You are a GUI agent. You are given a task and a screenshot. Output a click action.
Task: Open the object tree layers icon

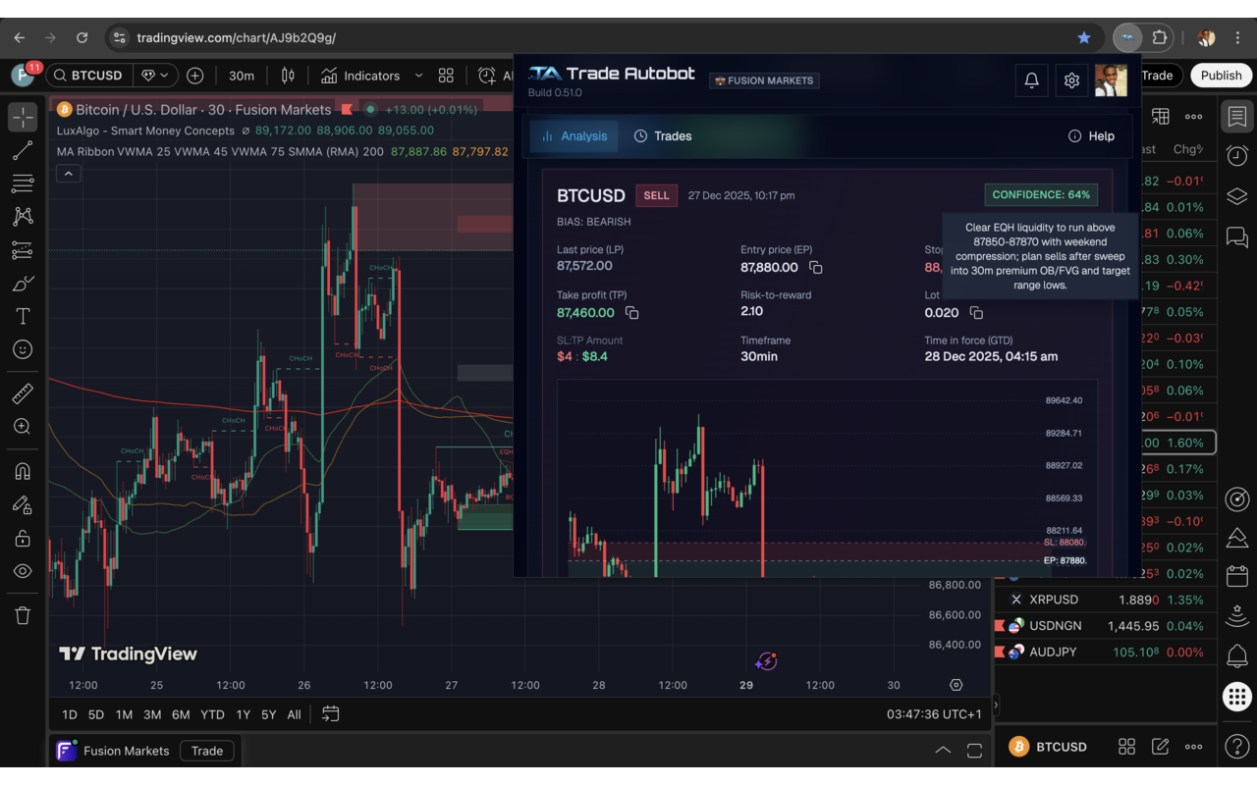pos(1237,197)
